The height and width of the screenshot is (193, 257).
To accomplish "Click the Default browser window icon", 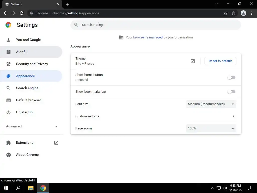I will click(x=9, y=100).
